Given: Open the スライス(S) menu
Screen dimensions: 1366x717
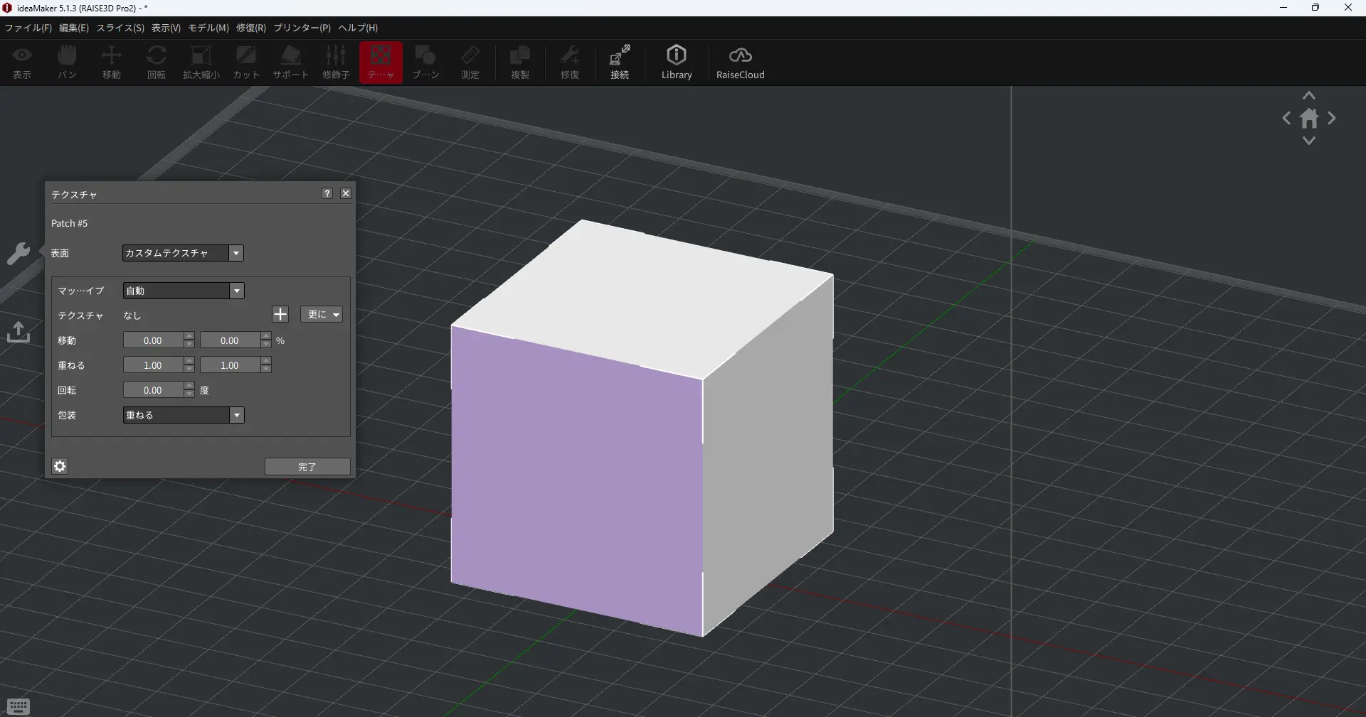Looking at the screenshot, I should 120,28.
